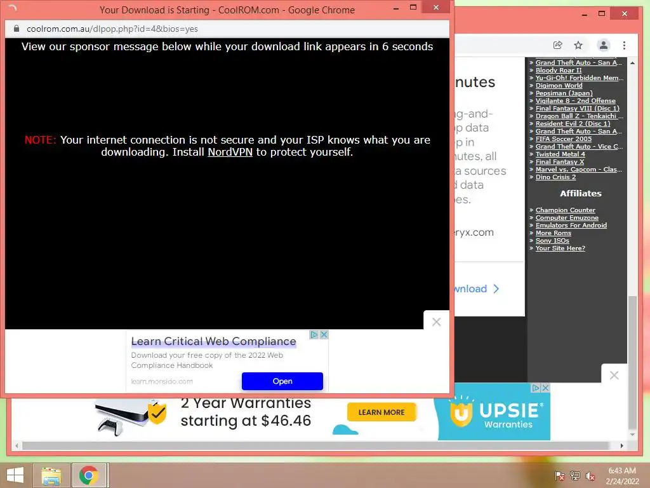Click the Chrome taskbar icon
This screenshot has height=488, width=650.
[89, 475]
